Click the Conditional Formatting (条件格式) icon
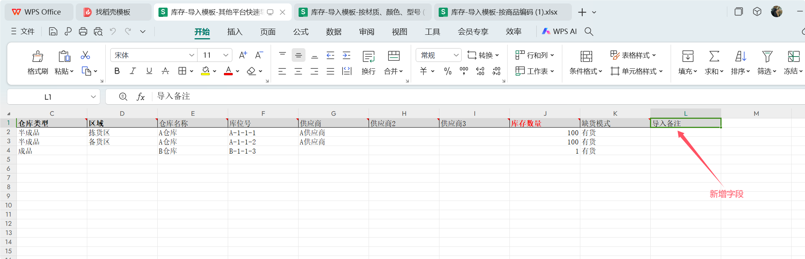Screen dimensions: 805x259 (x=586, y=57)
